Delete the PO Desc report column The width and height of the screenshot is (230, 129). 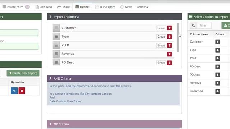(169, 63)
